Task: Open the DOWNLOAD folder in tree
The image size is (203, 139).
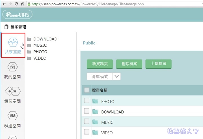Action: coord(45,39)
